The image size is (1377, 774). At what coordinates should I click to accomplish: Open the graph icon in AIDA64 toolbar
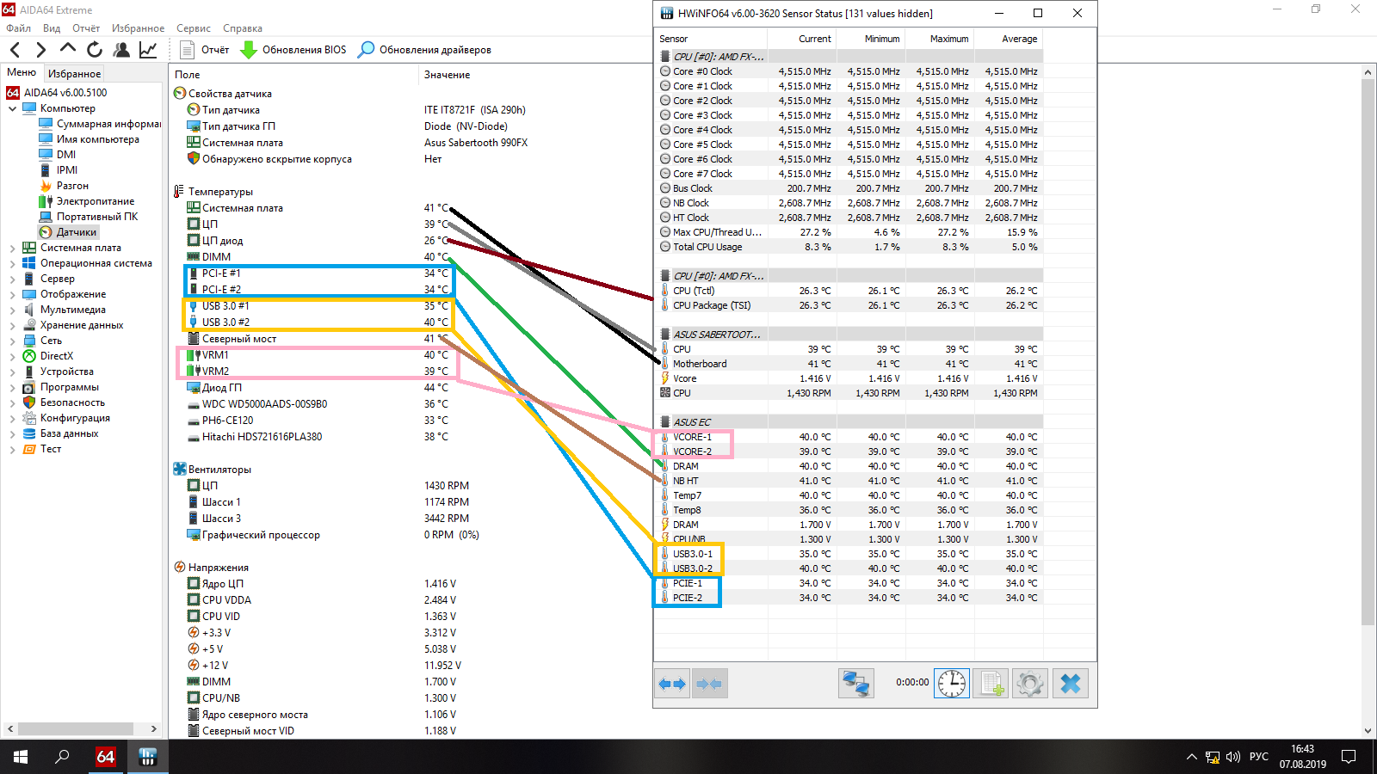click(x=148, y=50)
